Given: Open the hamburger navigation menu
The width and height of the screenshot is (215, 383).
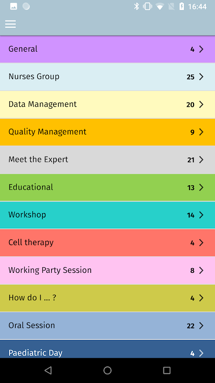Looking at the screenshot, I should click(11, 24).
